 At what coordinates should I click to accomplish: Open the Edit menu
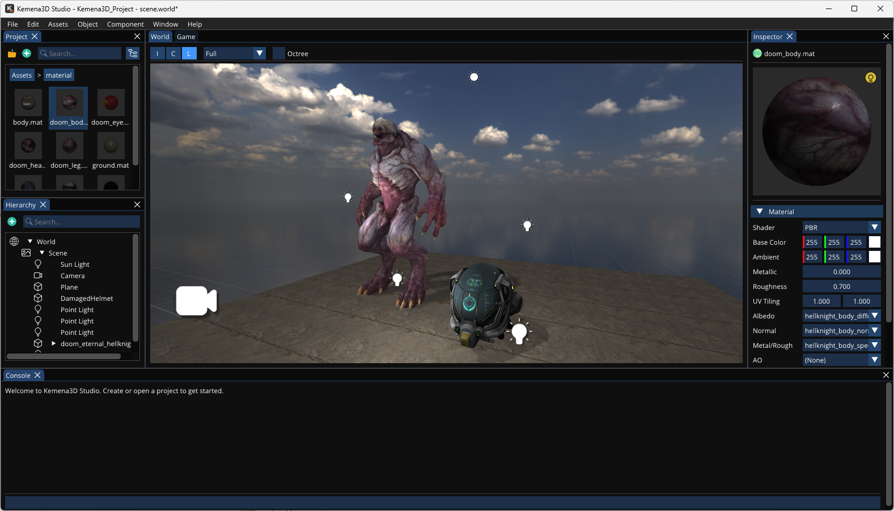(33, 24)
